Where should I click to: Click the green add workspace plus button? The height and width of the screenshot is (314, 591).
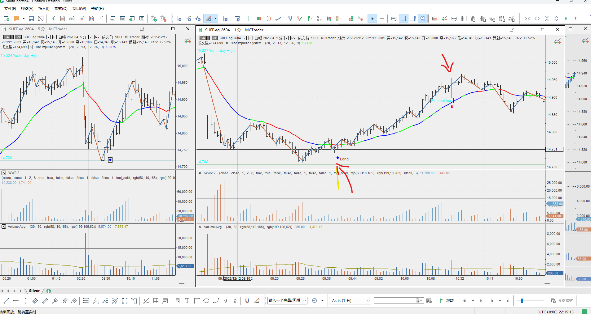coord(49,291)
